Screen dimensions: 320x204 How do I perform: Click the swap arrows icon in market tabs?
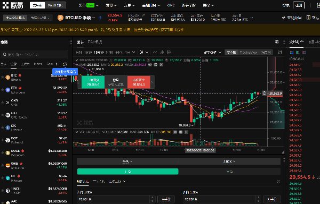click(65, 64)
